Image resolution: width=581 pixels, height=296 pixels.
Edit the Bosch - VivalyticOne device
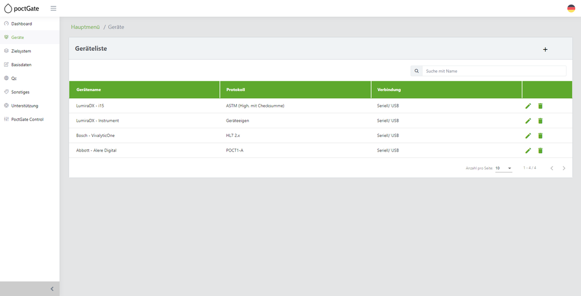pos(528,135)
